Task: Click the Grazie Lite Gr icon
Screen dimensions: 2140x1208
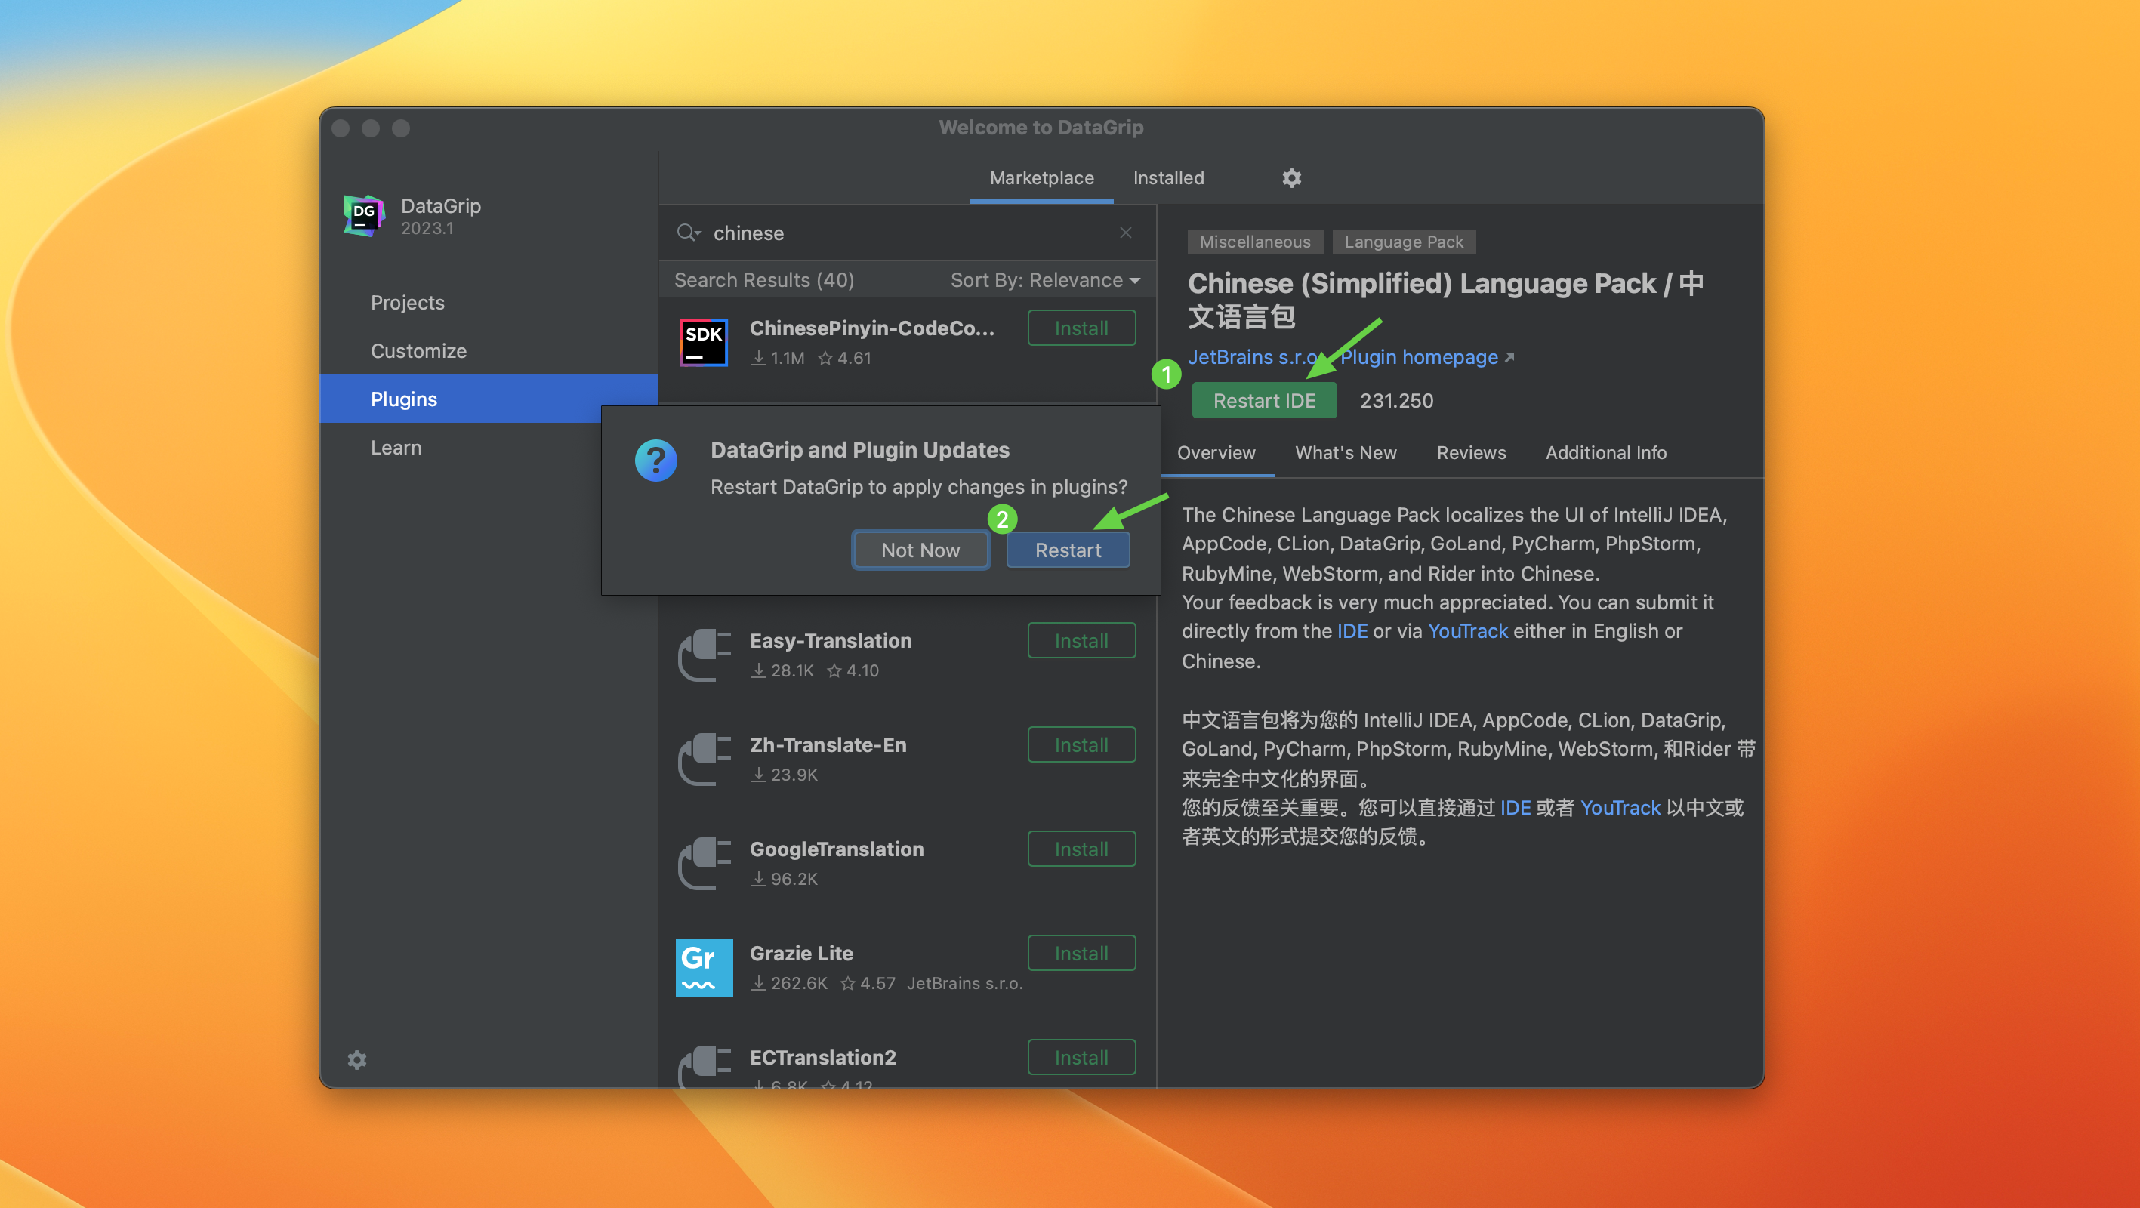Action: pos(704,967)
